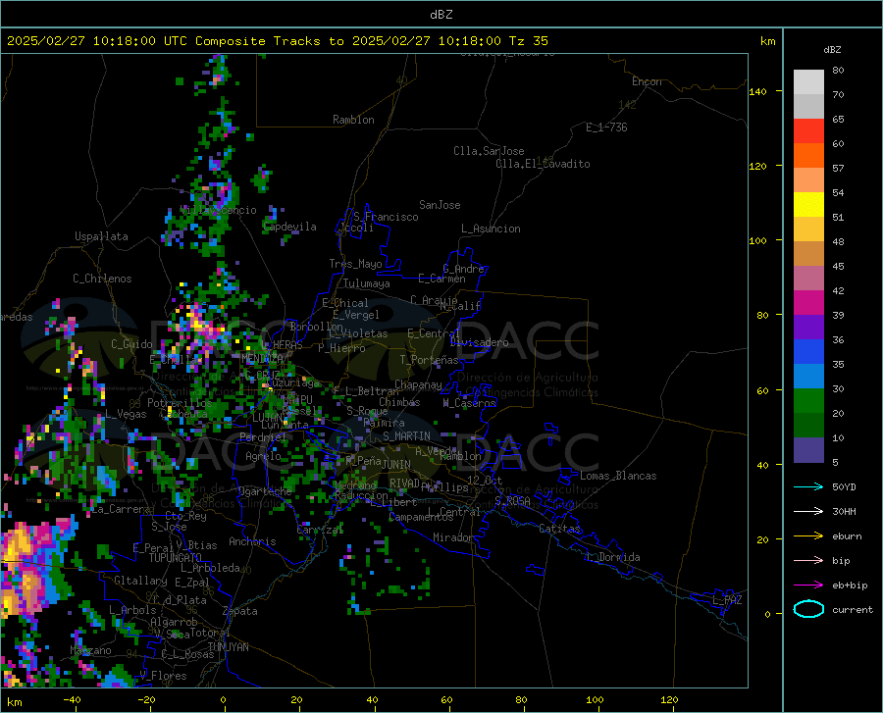Click the L_Dormida map label
This screenshot has width=883, height=713.
[x=613, y=557]
